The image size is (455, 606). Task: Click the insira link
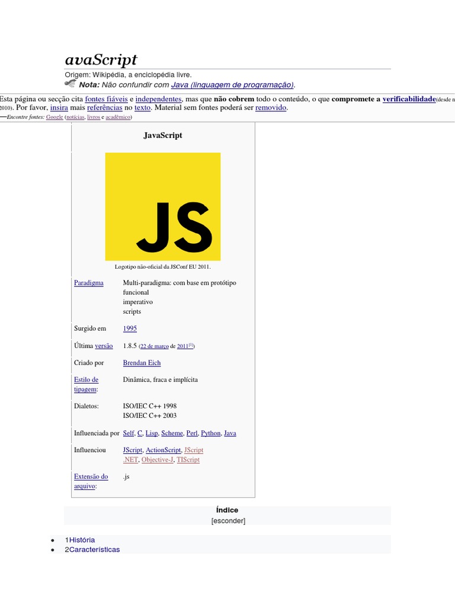coord(59,108)
